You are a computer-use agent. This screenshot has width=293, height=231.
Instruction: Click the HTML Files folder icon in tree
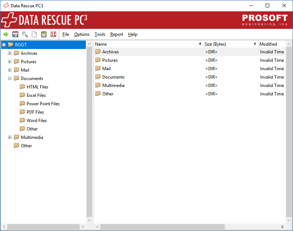tap(22, 87)
